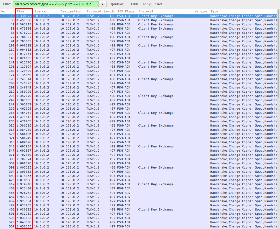Select packet 77 at time 0.788327

click(x=139, y=37)
